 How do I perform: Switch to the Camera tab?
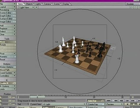(x=47, y=4)
